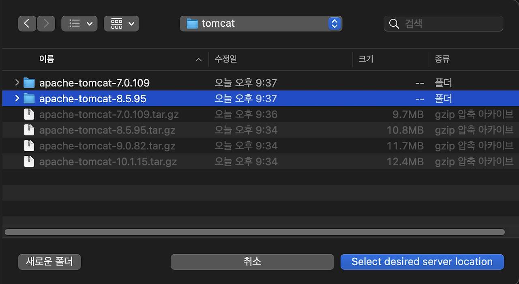Click the apache-tomcat-7.0.109 folder icon

[29, 82]
